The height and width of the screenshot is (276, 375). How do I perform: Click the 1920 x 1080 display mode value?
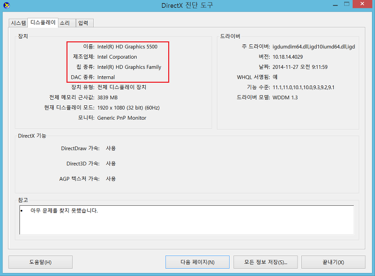click(x=128, y=108)
